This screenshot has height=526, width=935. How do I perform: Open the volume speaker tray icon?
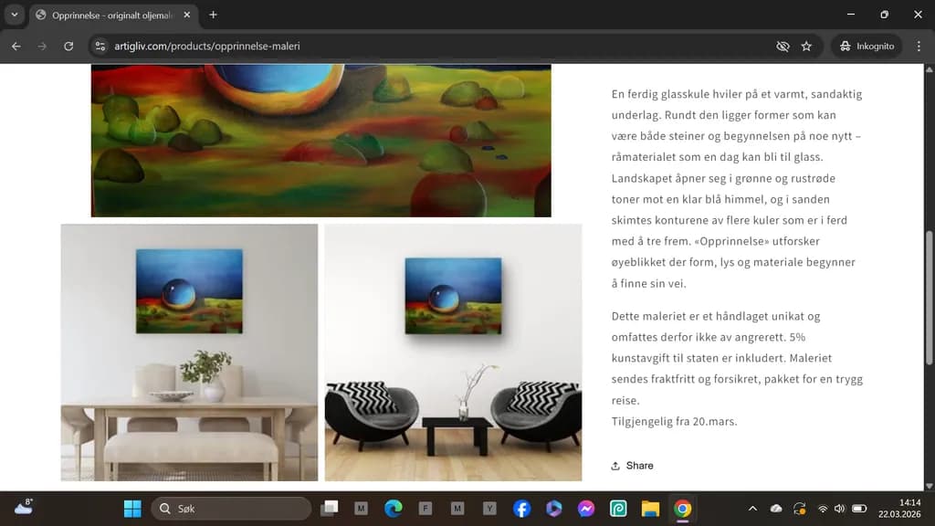point(840,509)
